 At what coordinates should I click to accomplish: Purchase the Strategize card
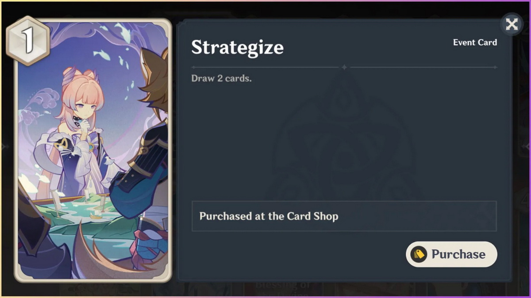click(x=451, y=254)
